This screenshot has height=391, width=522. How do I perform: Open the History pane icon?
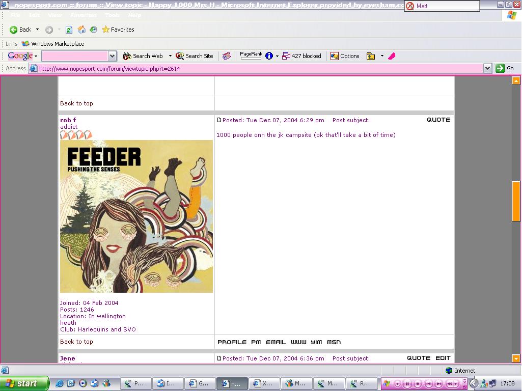coord(94,30)
